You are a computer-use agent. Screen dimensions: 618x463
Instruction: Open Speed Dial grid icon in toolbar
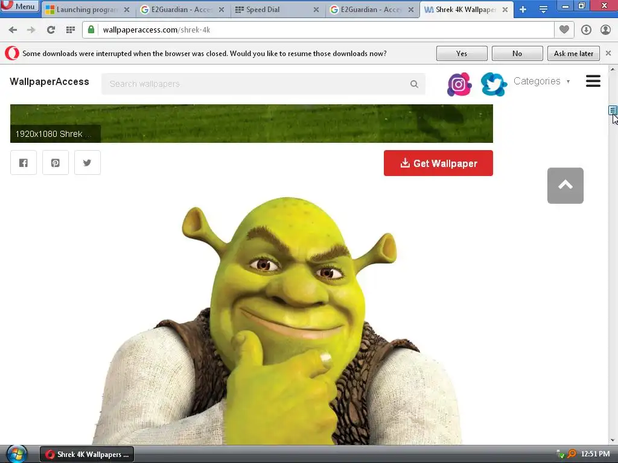71,30
